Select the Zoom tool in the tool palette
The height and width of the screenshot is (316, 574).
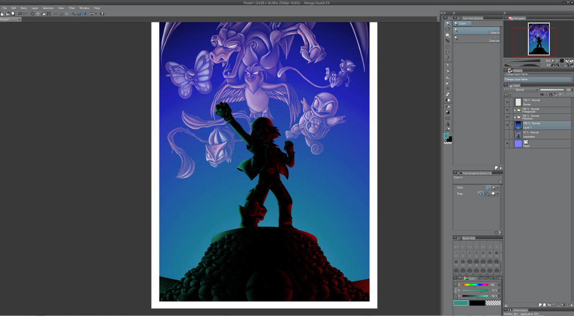click(447, 24)
